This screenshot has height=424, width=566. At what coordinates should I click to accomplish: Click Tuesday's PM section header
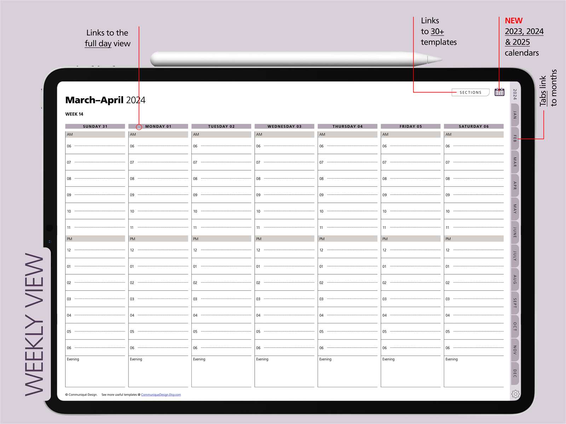(x=221, y=239)
